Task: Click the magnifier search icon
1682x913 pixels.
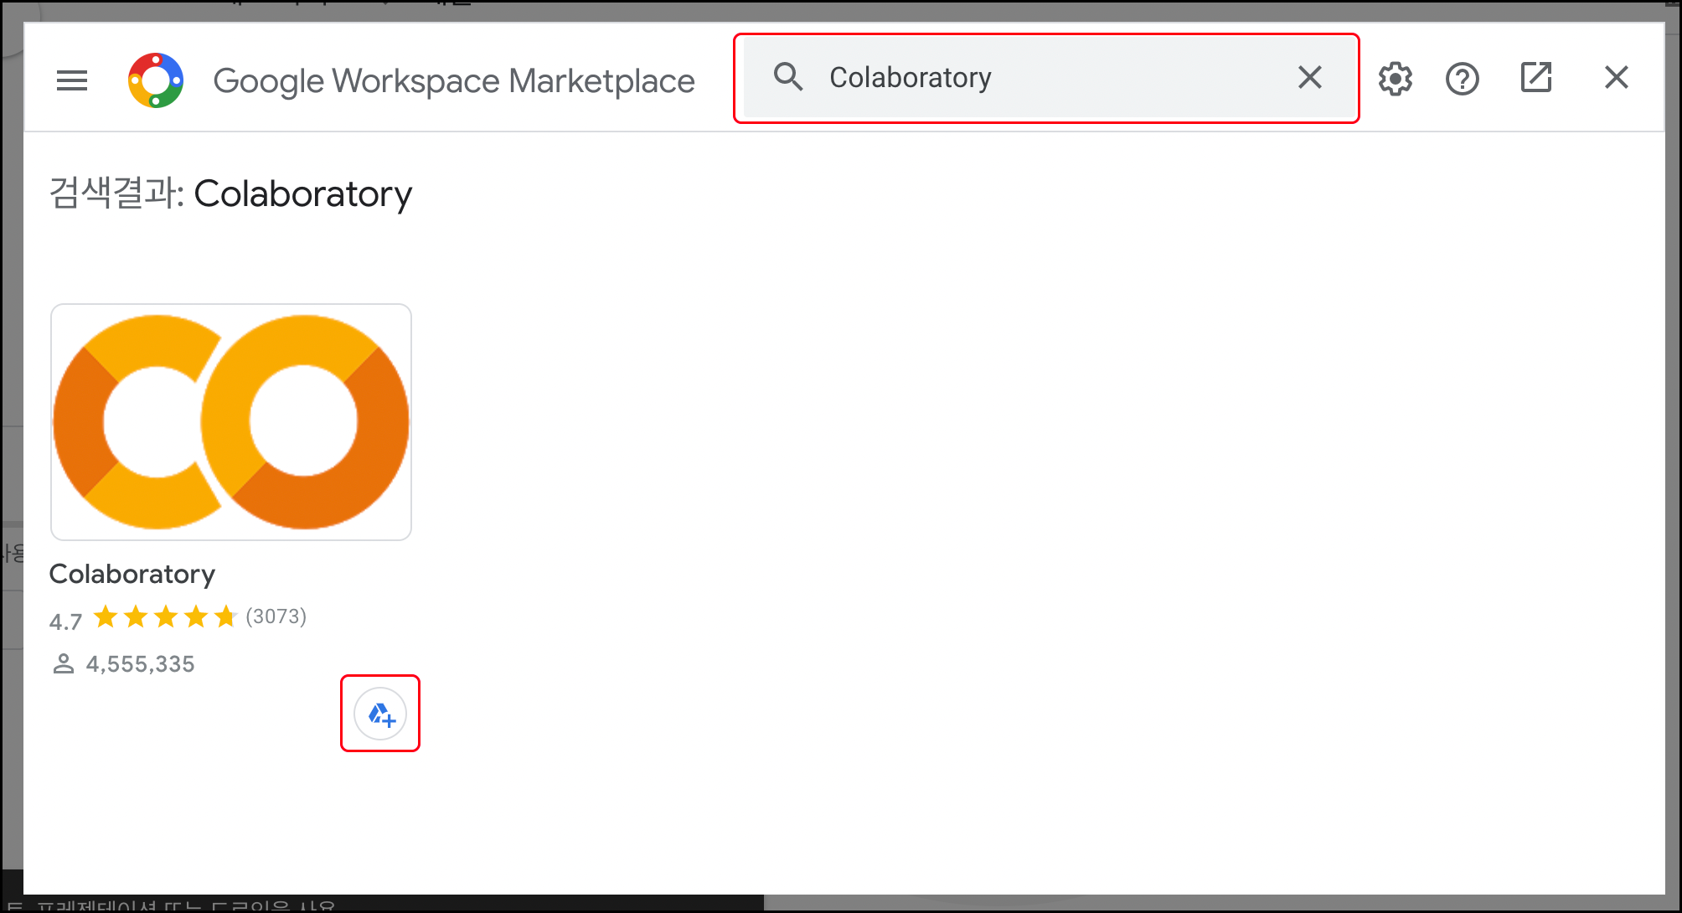Action: point(787,77)
